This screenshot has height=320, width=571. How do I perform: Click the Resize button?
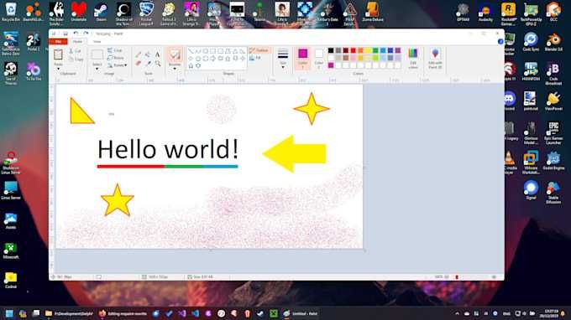[116, 58]
